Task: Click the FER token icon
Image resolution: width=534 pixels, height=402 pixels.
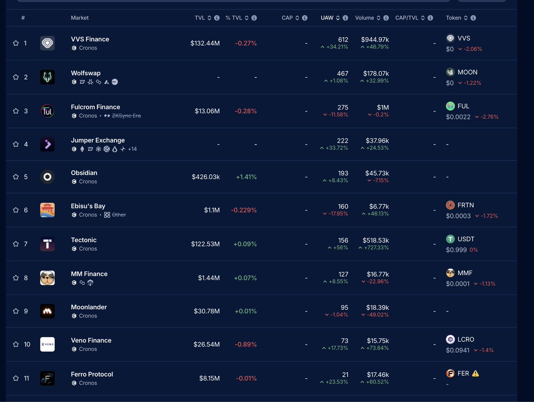Action: [x=450, y=374]
